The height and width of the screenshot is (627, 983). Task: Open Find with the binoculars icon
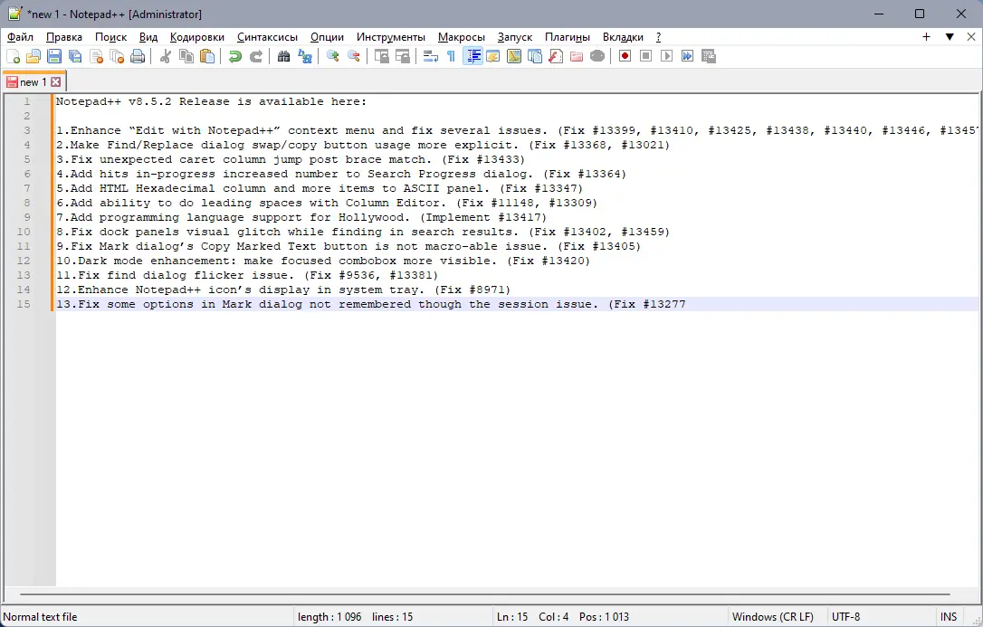coord(284,56)
